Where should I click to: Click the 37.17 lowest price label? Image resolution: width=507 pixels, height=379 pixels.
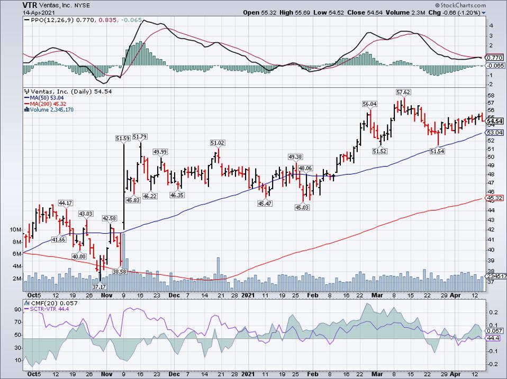[99, 286]
